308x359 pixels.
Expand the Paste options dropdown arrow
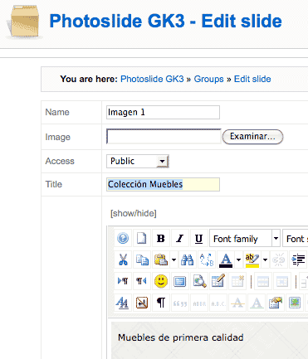coord(174,260)
